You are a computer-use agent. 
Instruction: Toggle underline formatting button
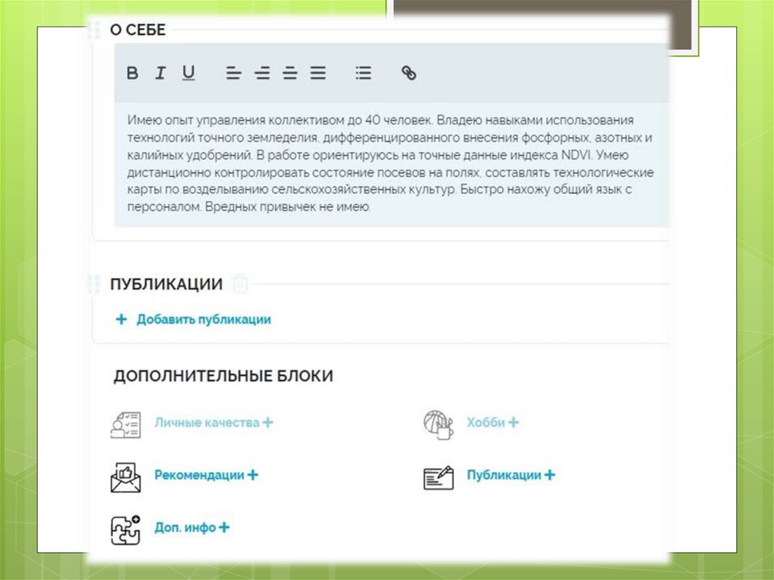(x=188, y=73)
